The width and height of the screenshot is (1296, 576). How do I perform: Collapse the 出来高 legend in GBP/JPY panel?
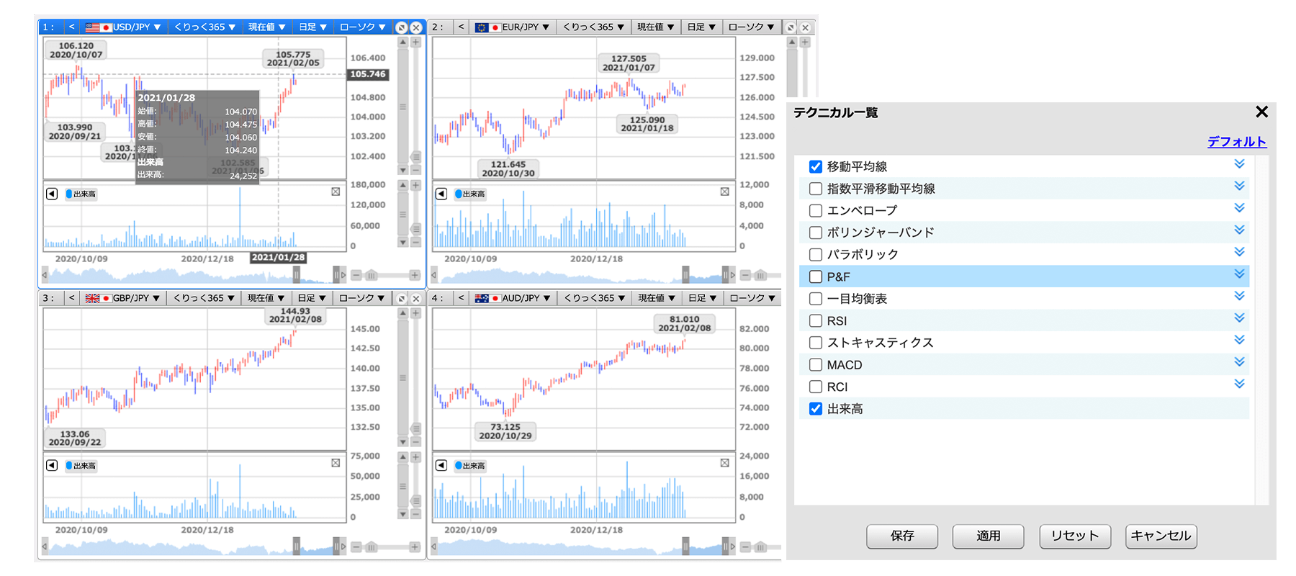(x=52, y=465)
